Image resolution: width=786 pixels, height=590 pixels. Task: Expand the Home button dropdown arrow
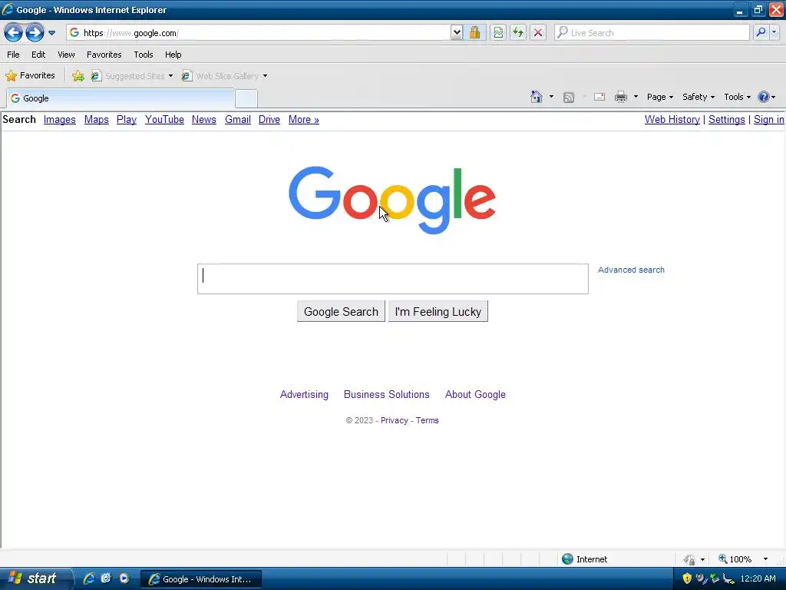(551, 97)
